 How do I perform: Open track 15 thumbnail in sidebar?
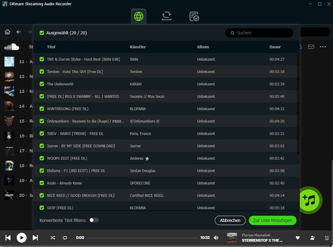[9, 121]
